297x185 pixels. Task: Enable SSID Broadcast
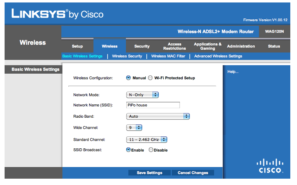(128, 150)
